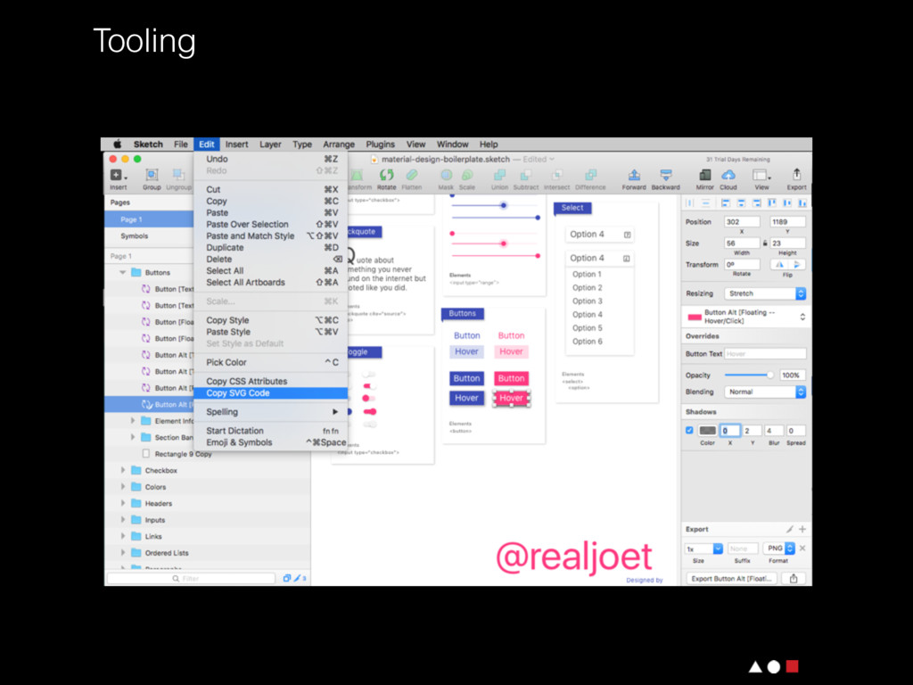Click the Union boolean icon
Viewport: 913px width, 685px height.
[x=499, y=175]
